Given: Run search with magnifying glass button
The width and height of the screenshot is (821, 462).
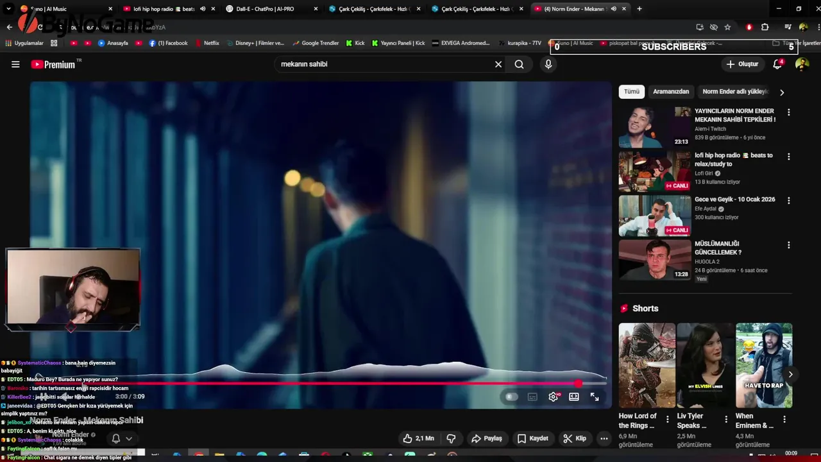Looking at the screenshot, I should (519, 64).
